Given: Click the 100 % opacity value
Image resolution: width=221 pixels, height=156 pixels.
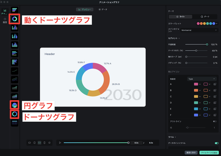Looking at the screenshot, I should point(214,44).
